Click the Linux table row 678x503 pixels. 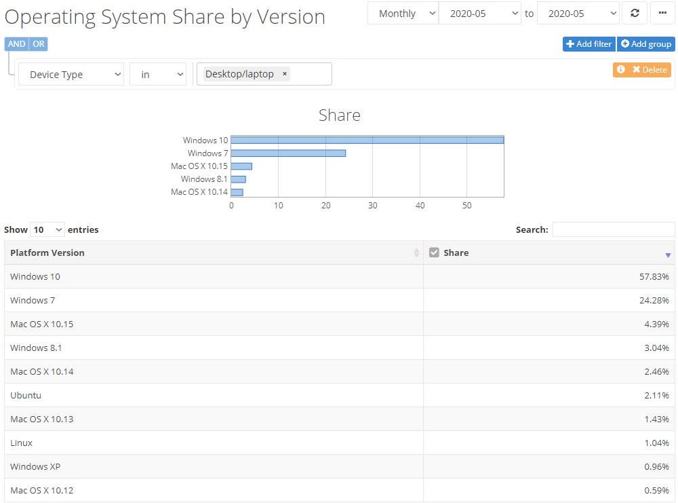(x=340, y=443)
